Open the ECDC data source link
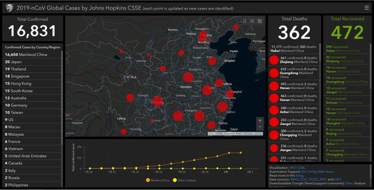The image size is (374, 190). click(313, 179)
